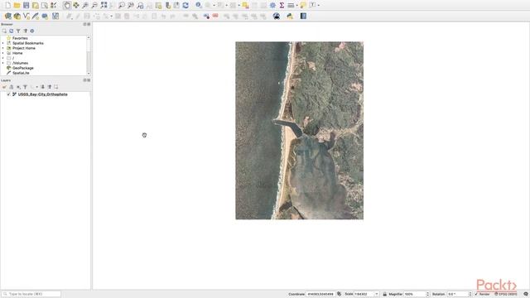This screenshot has height=298, width=530.
Task: Click the Text Annotation icon
Action: [x=312, y=6]
